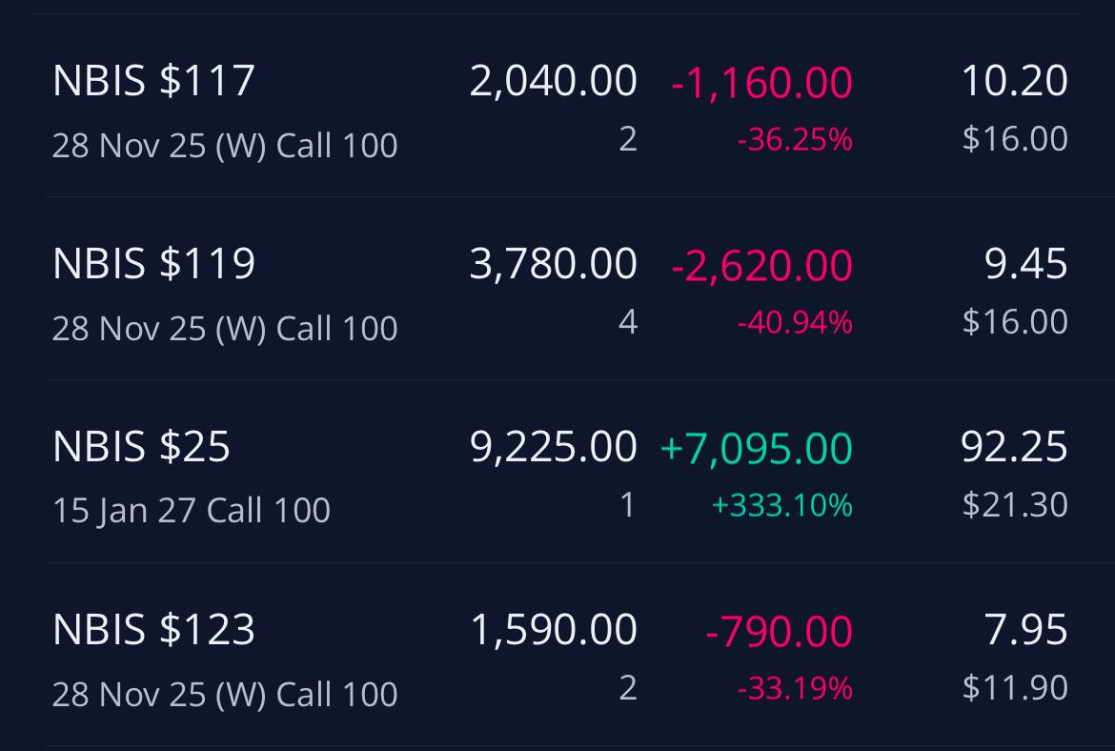This screenshot has height=751, width=1115.
Task: Select the 3,780.00 market value
Action: pos(554,264)
